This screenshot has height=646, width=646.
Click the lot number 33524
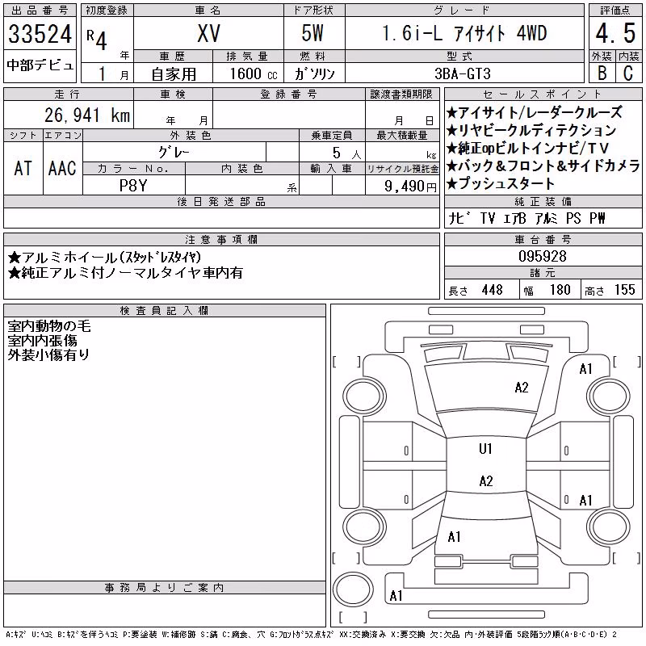point(40,34)
